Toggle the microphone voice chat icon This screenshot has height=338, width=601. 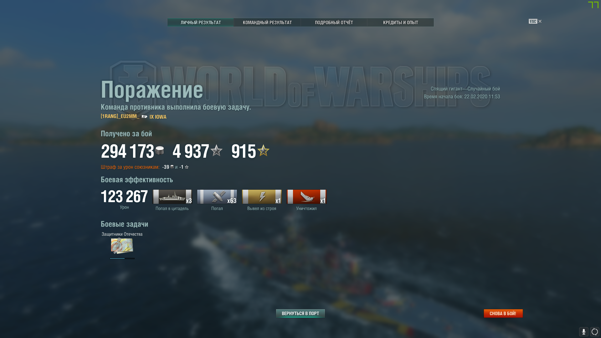tap(583, 332)
